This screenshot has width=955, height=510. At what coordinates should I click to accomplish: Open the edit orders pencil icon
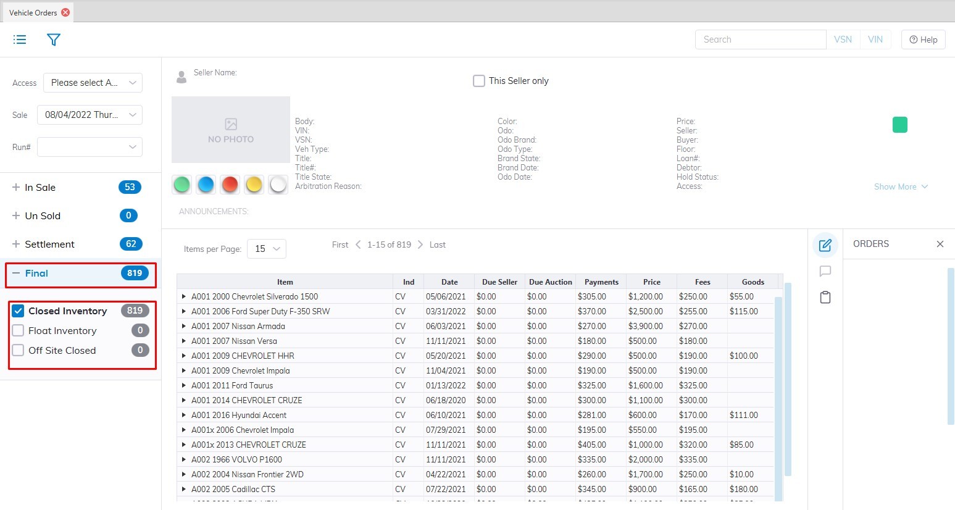[825, 245]
